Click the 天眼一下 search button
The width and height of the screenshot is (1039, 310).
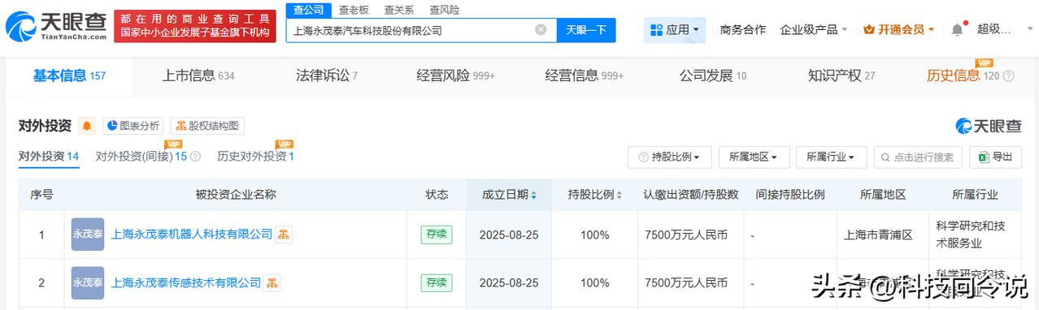[586, 30]
